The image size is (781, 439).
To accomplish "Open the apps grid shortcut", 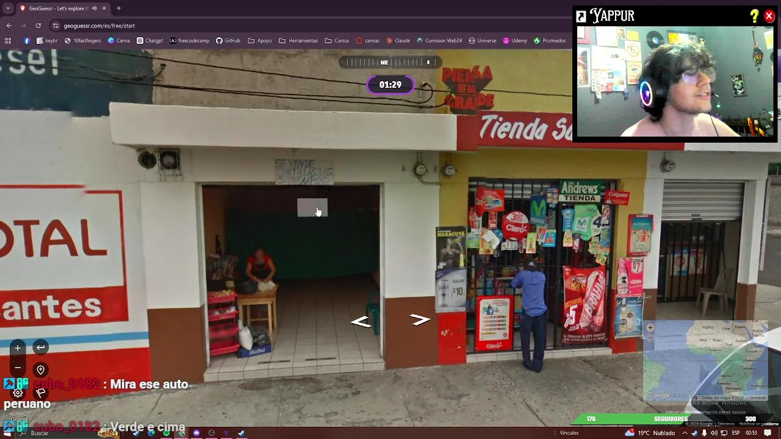I will (x=8, y=41).
